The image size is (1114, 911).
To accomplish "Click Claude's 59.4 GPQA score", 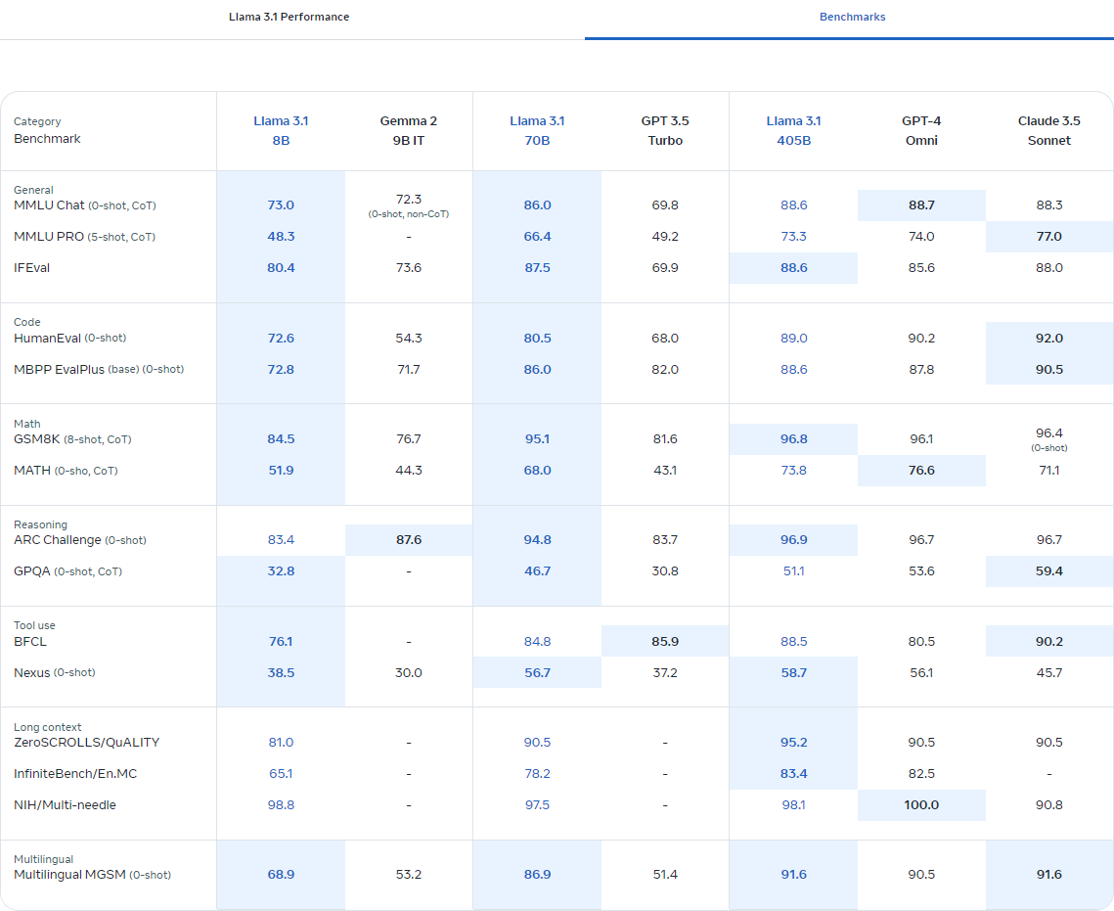I will pos(1048,571).
